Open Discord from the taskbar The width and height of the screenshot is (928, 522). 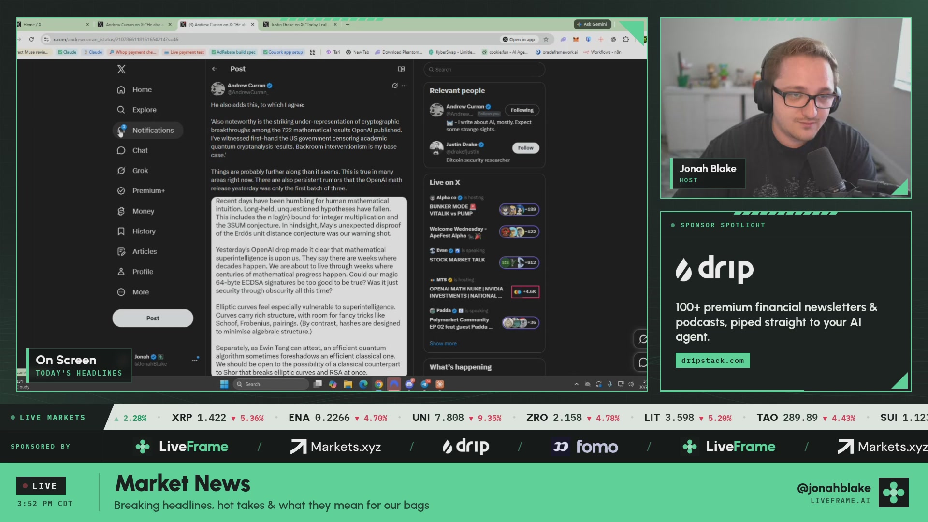point(410,384)
